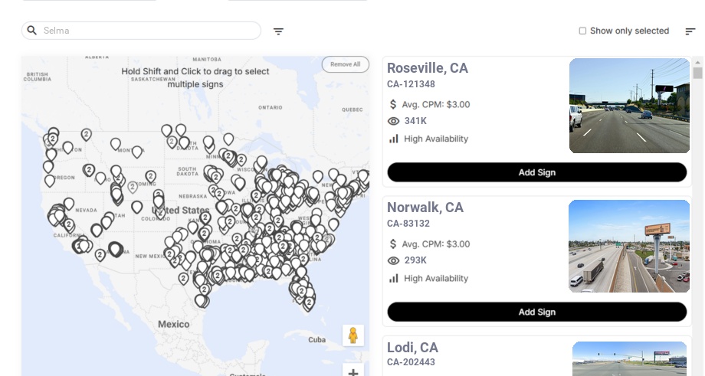
Task: Select the Lodi, CA listing title
Action: [x=412, y=347]
